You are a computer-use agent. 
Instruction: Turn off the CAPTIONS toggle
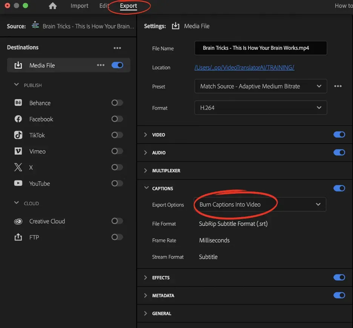coord(339,188)
